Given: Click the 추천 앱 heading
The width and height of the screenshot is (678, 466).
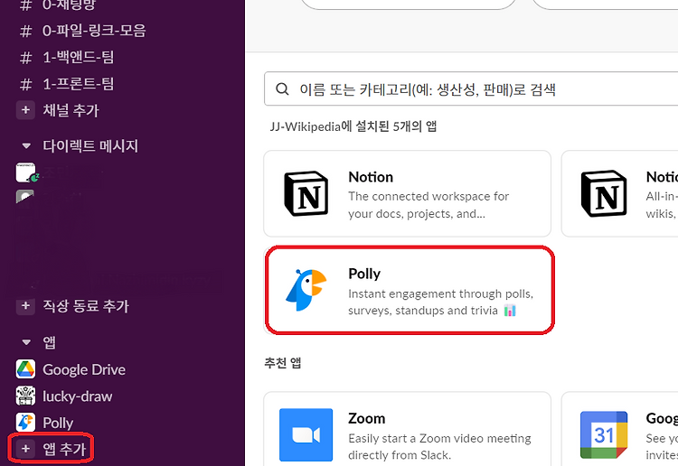Looking at the screenshot, I should [283, 363].
